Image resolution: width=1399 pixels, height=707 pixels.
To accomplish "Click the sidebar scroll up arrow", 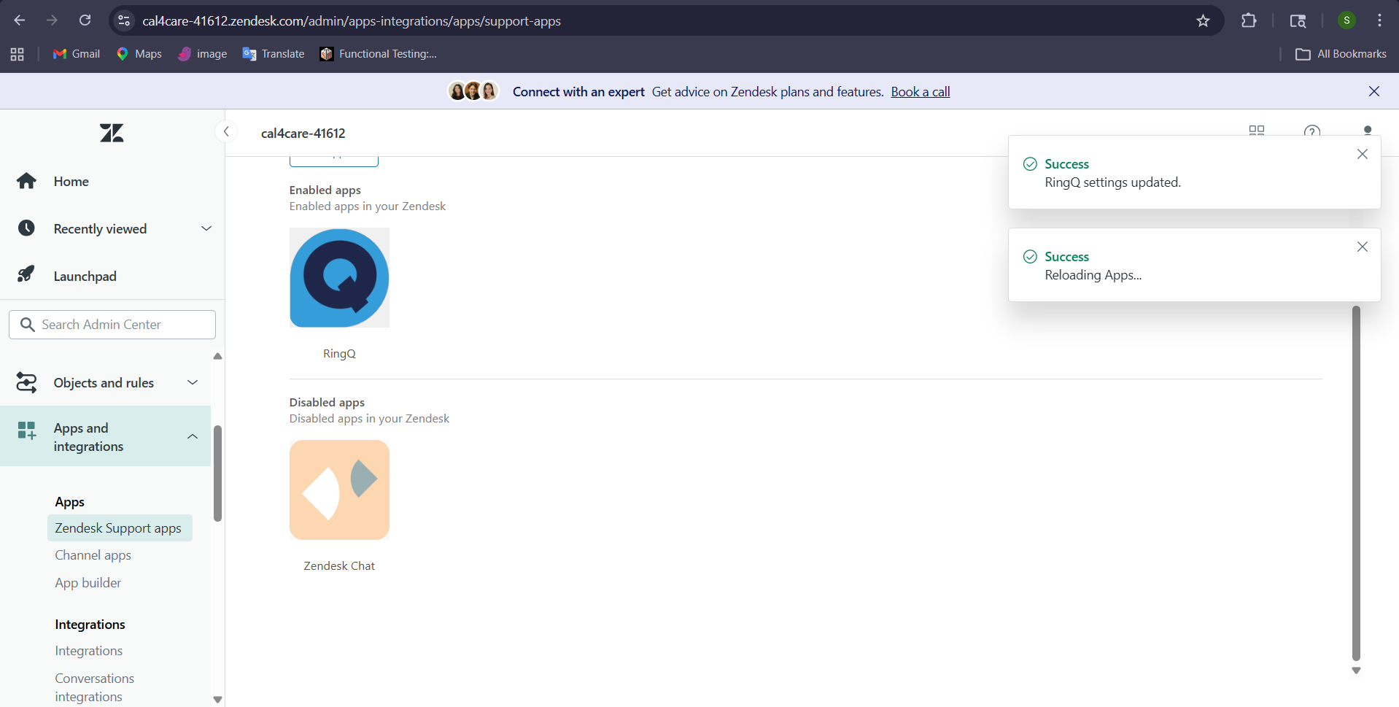I will pyautogui.click(x=217, y=356).
